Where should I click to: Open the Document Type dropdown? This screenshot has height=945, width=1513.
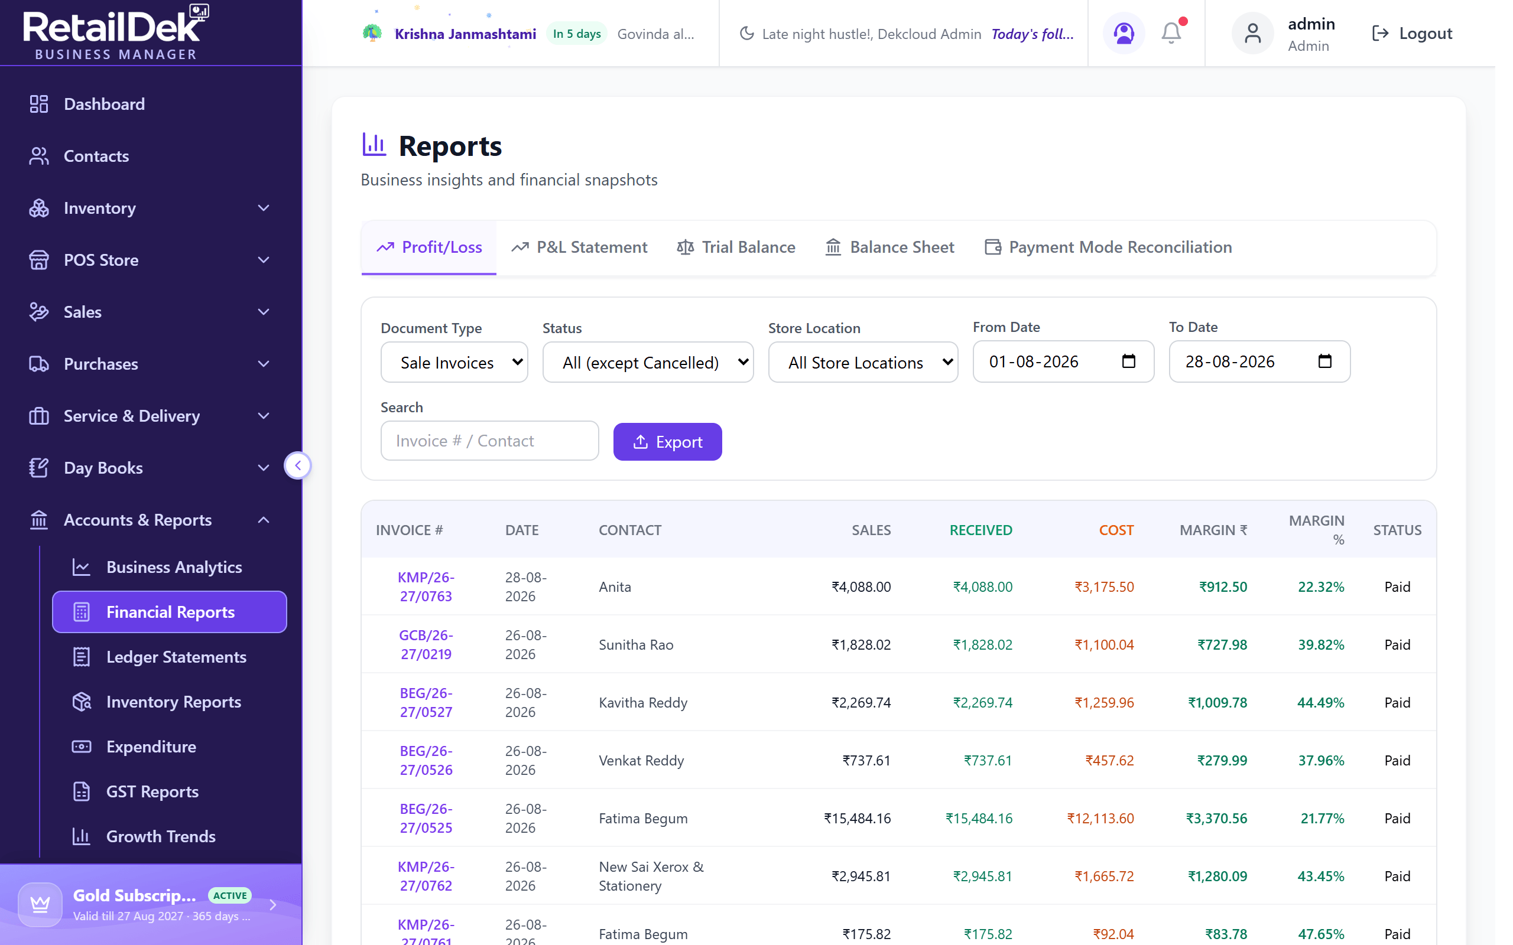454,362
